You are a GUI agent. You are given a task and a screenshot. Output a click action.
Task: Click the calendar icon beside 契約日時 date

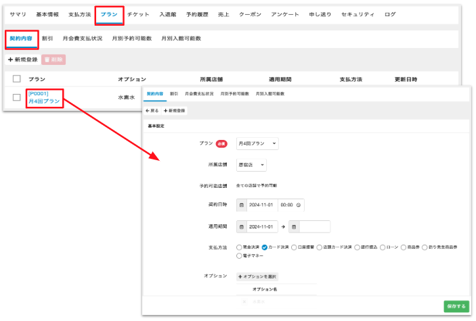pos(242,204)
